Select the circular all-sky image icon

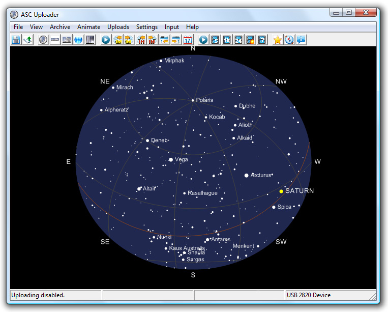(x=43, y=40)
